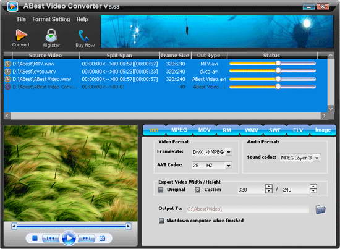Click split span 00:05:23 of dvco row
The image size is (340, 249).
point(120,72)
